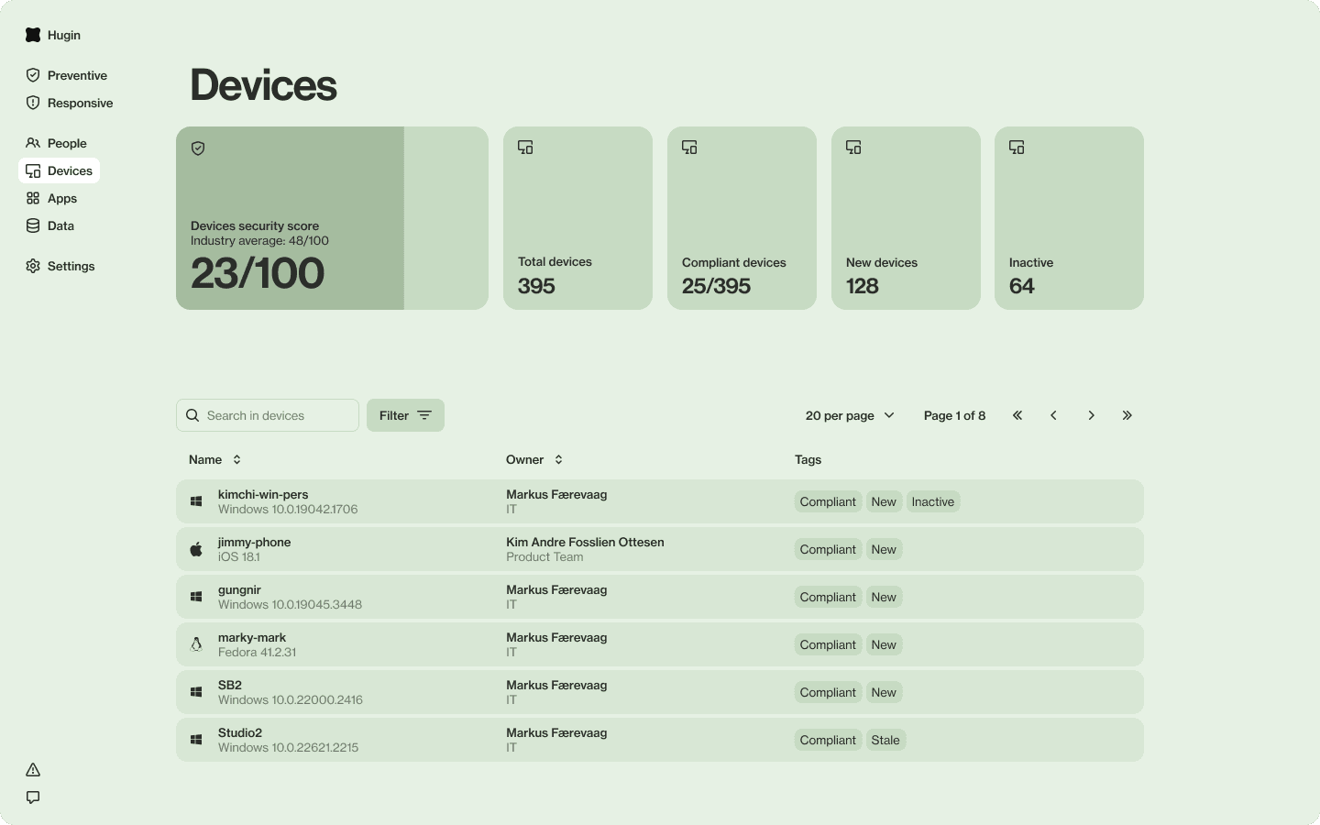Click Windows icon of gungnir
The image size is (1320, 825).
pos(196,597)
